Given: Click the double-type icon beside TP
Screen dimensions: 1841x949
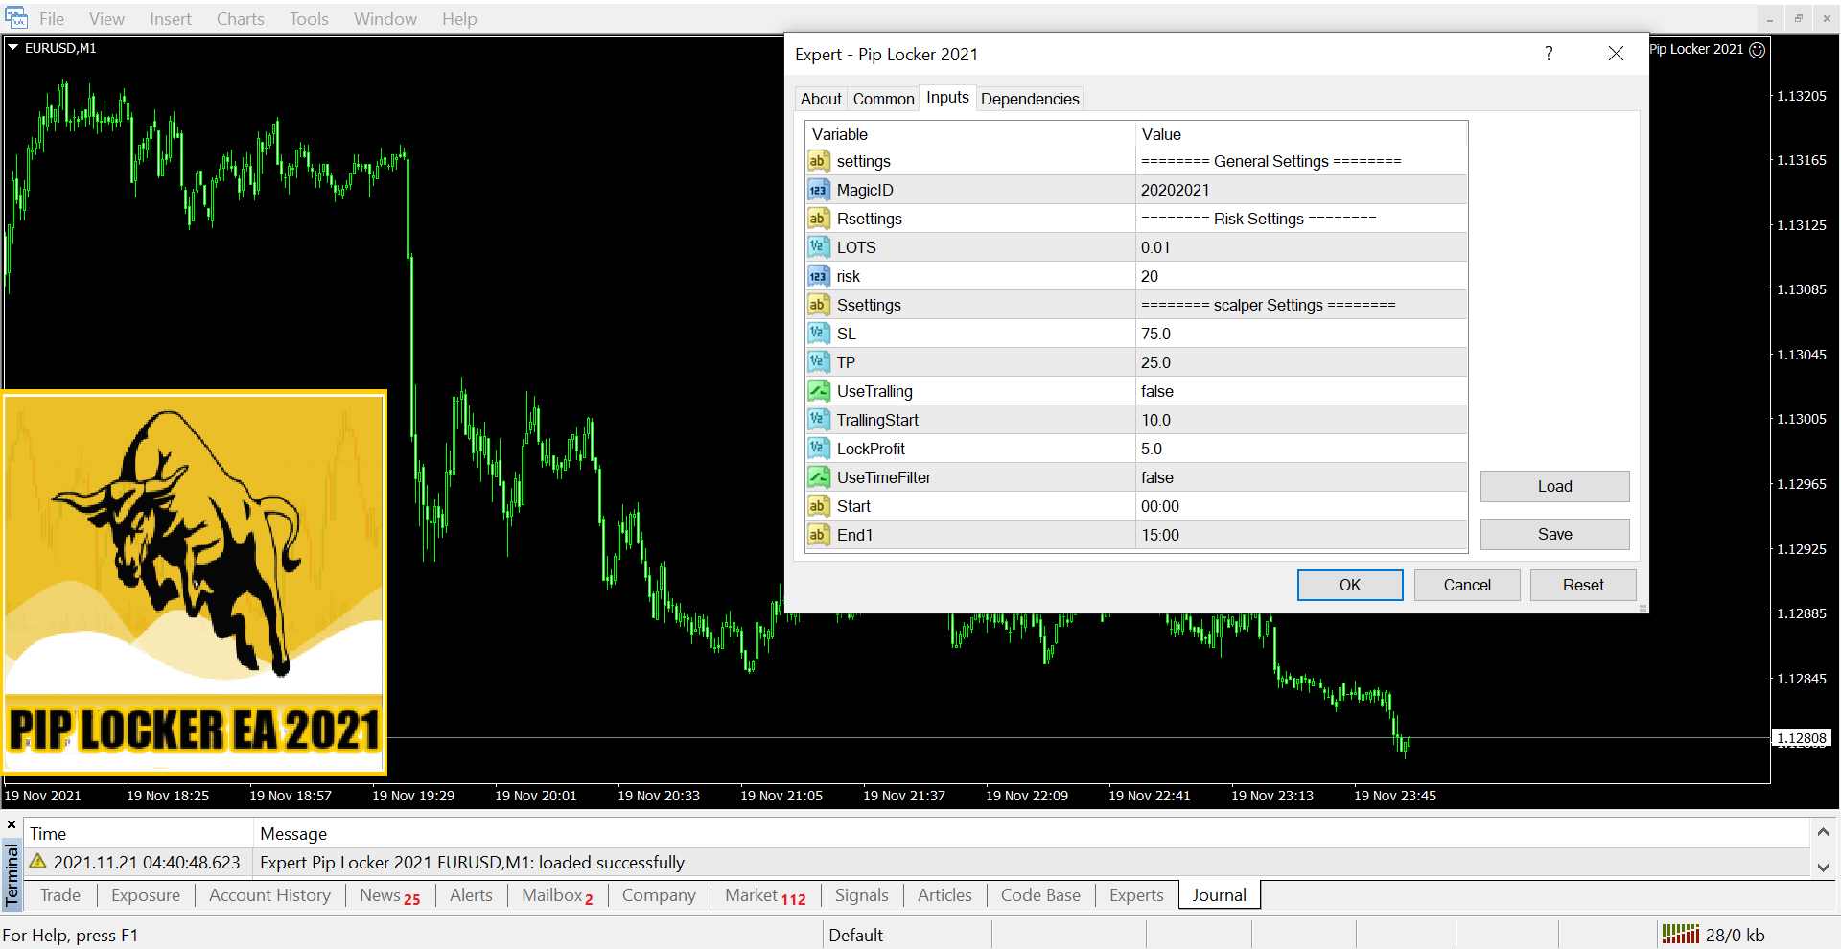Looking at the screenshot, I should 819,362.
